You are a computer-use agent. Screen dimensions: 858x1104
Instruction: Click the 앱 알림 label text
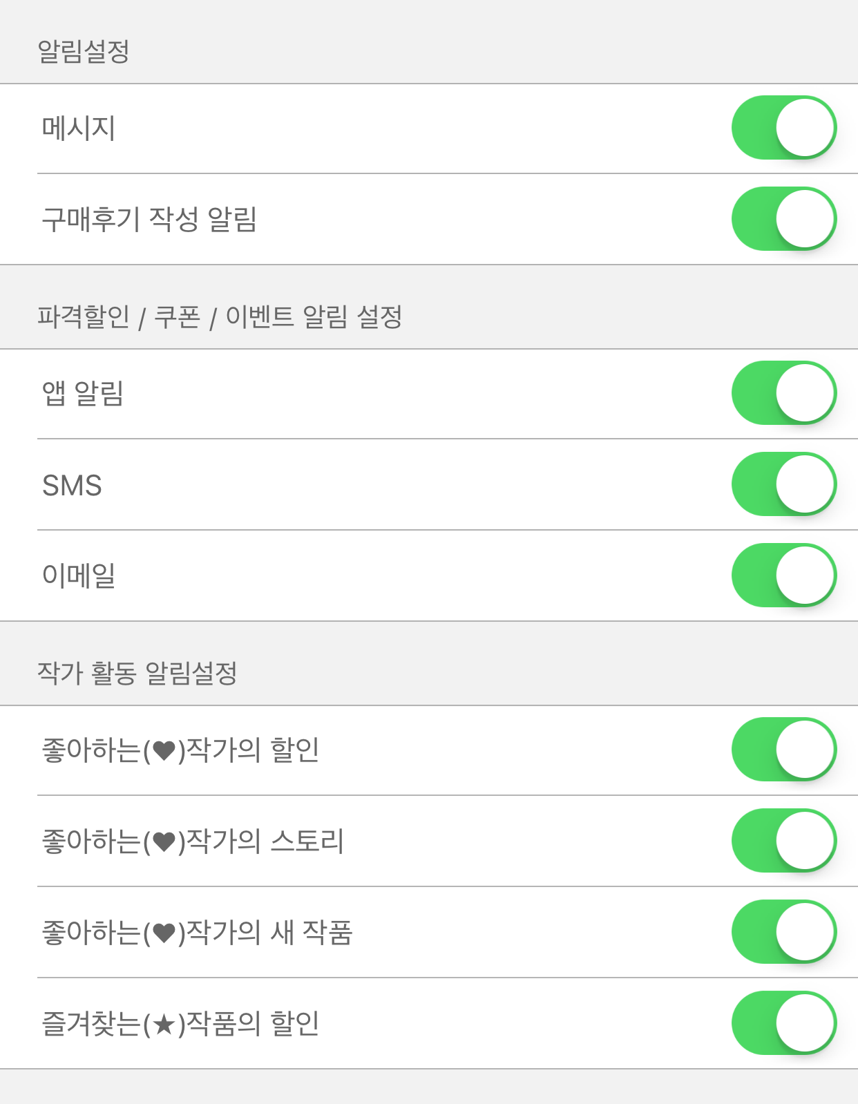(x=83, y=394)
